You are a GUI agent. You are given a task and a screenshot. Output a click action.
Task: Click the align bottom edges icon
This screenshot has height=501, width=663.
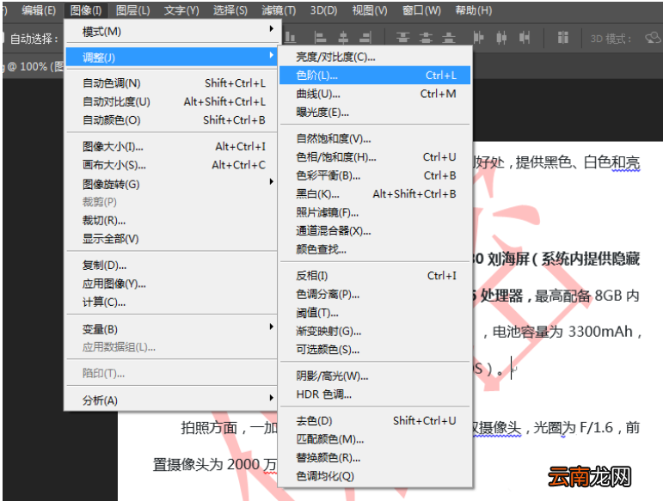(290, 38)
